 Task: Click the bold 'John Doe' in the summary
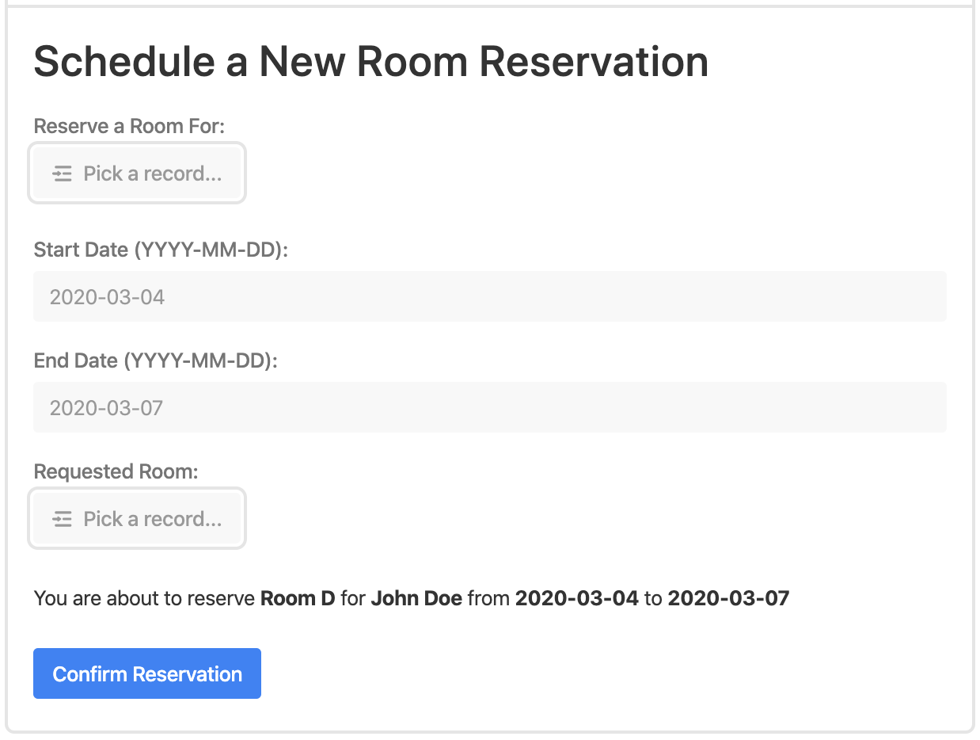click(416, 598)
